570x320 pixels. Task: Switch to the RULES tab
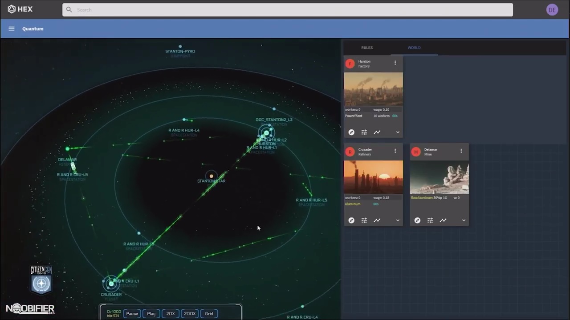click(367, 48)
